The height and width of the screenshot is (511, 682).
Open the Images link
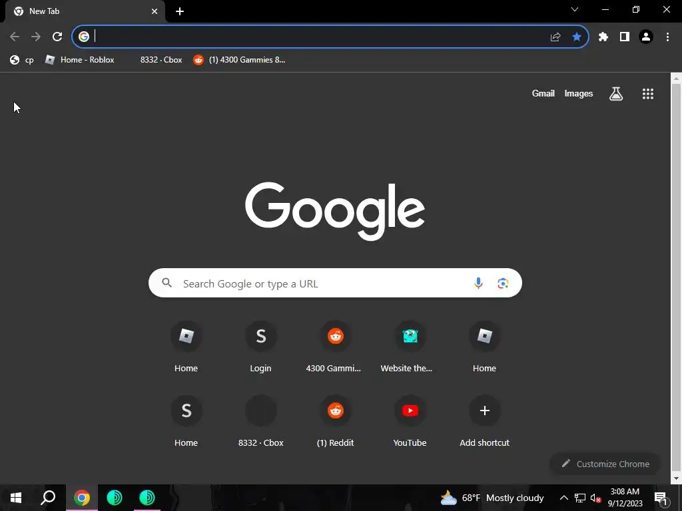[579, 93]
